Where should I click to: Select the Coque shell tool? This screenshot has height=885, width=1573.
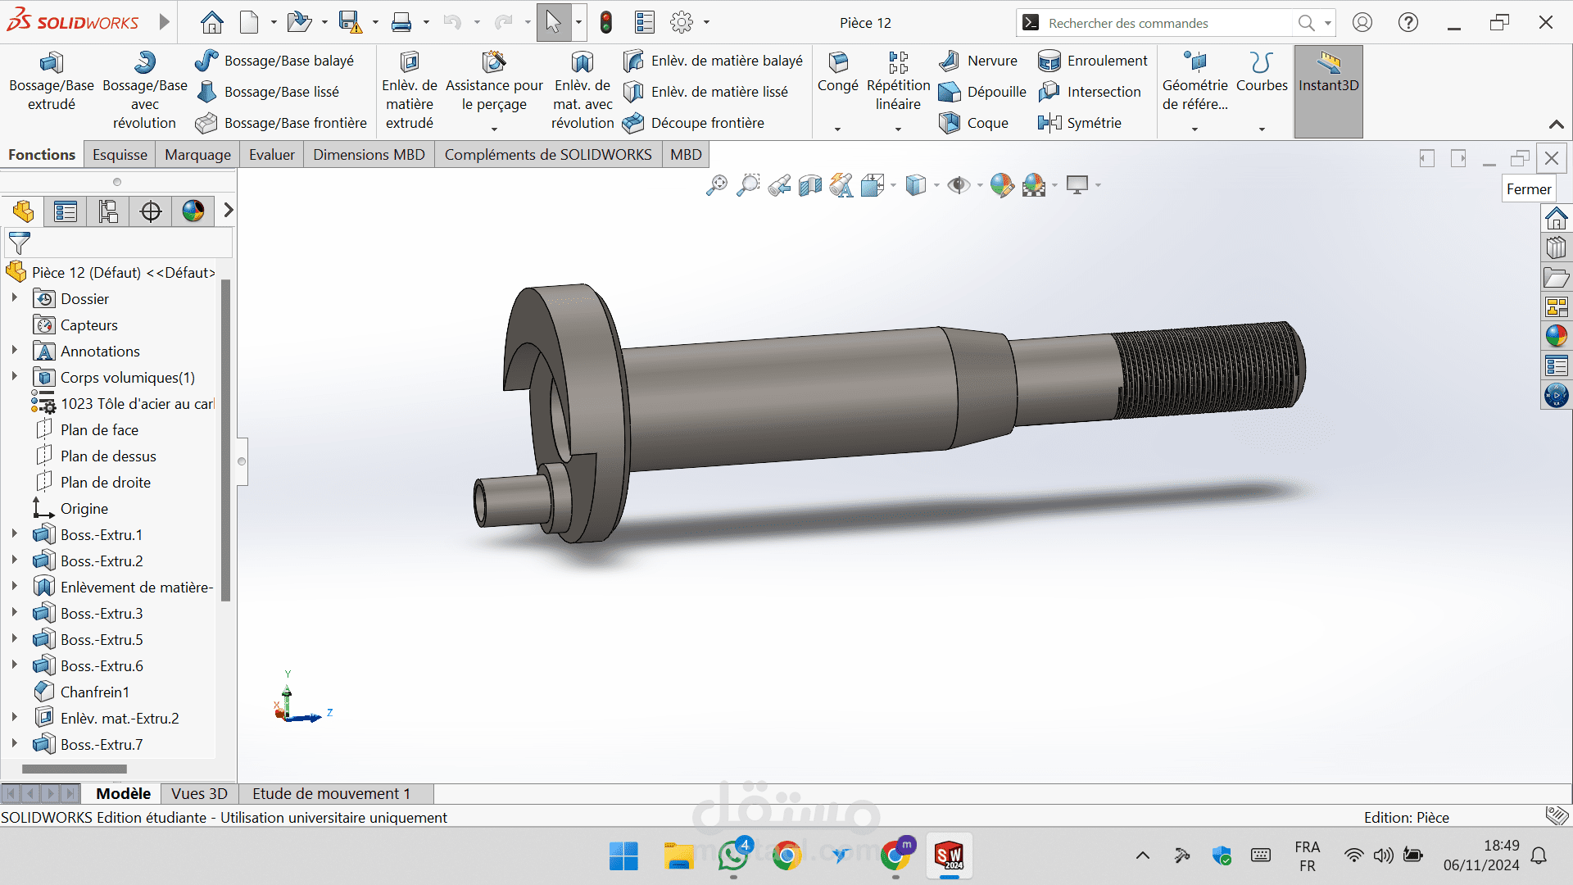973,123
